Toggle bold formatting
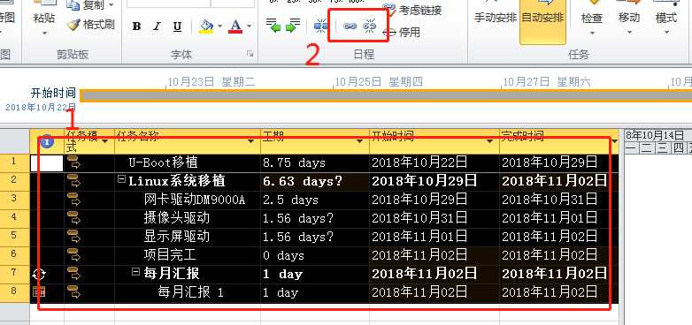 click(x=136, y=26)
